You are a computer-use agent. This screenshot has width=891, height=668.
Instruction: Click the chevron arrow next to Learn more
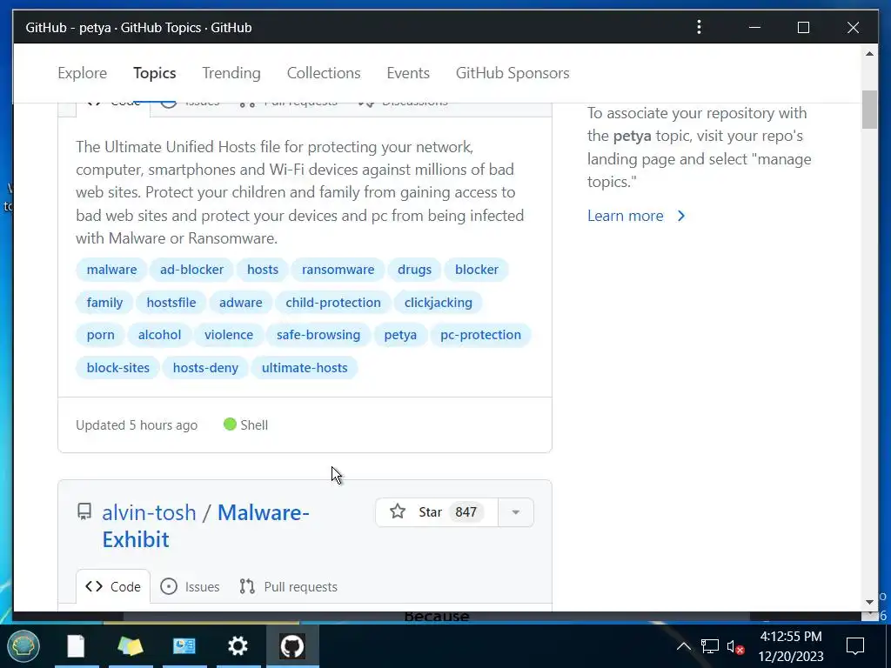tap(681, 216)
